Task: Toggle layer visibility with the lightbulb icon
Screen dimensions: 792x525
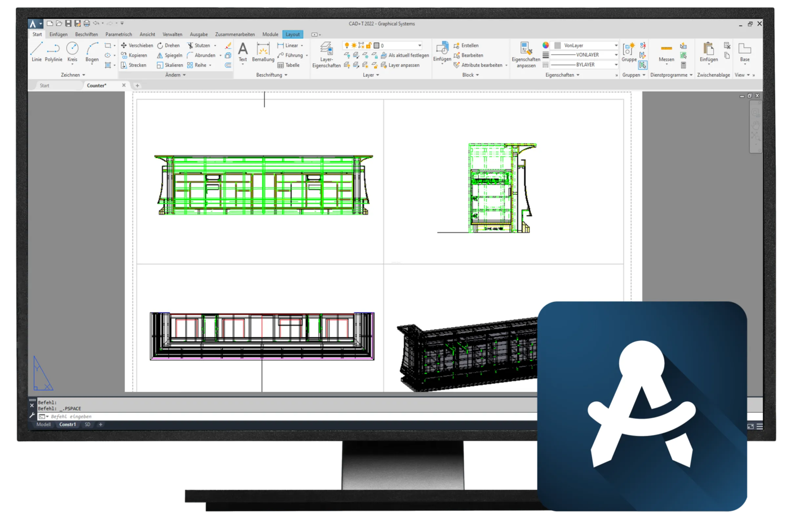Action: point(347,46)
